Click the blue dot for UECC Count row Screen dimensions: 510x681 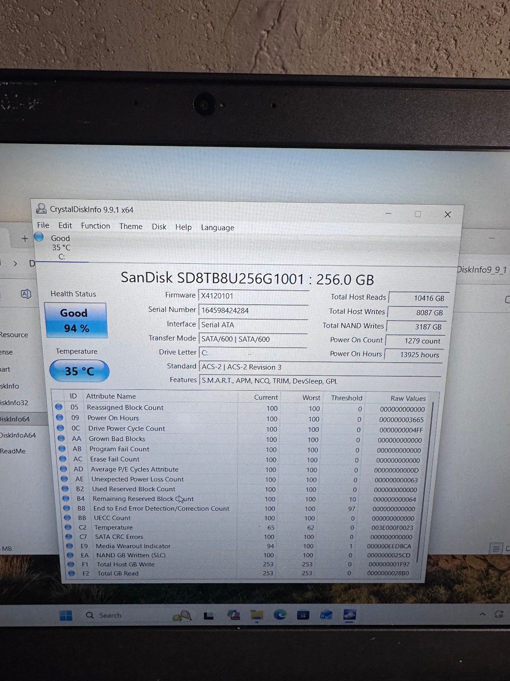pyautogui.click(x=67, y=518)
